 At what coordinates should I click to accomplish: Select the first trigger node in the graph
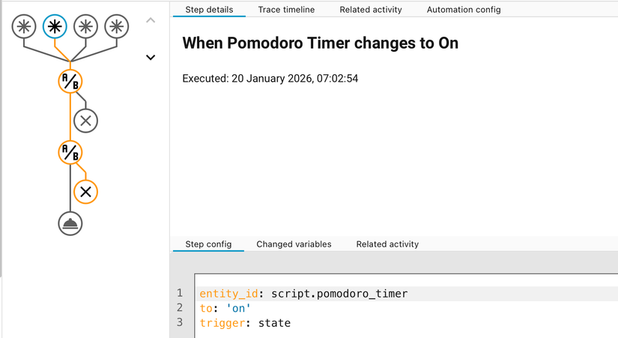25,27
